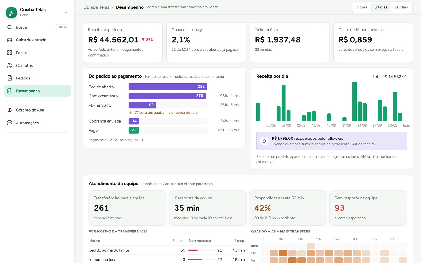Select the 30 dias period
The image size is (421, 263).
pyautogui.click(x=381, y=7)
